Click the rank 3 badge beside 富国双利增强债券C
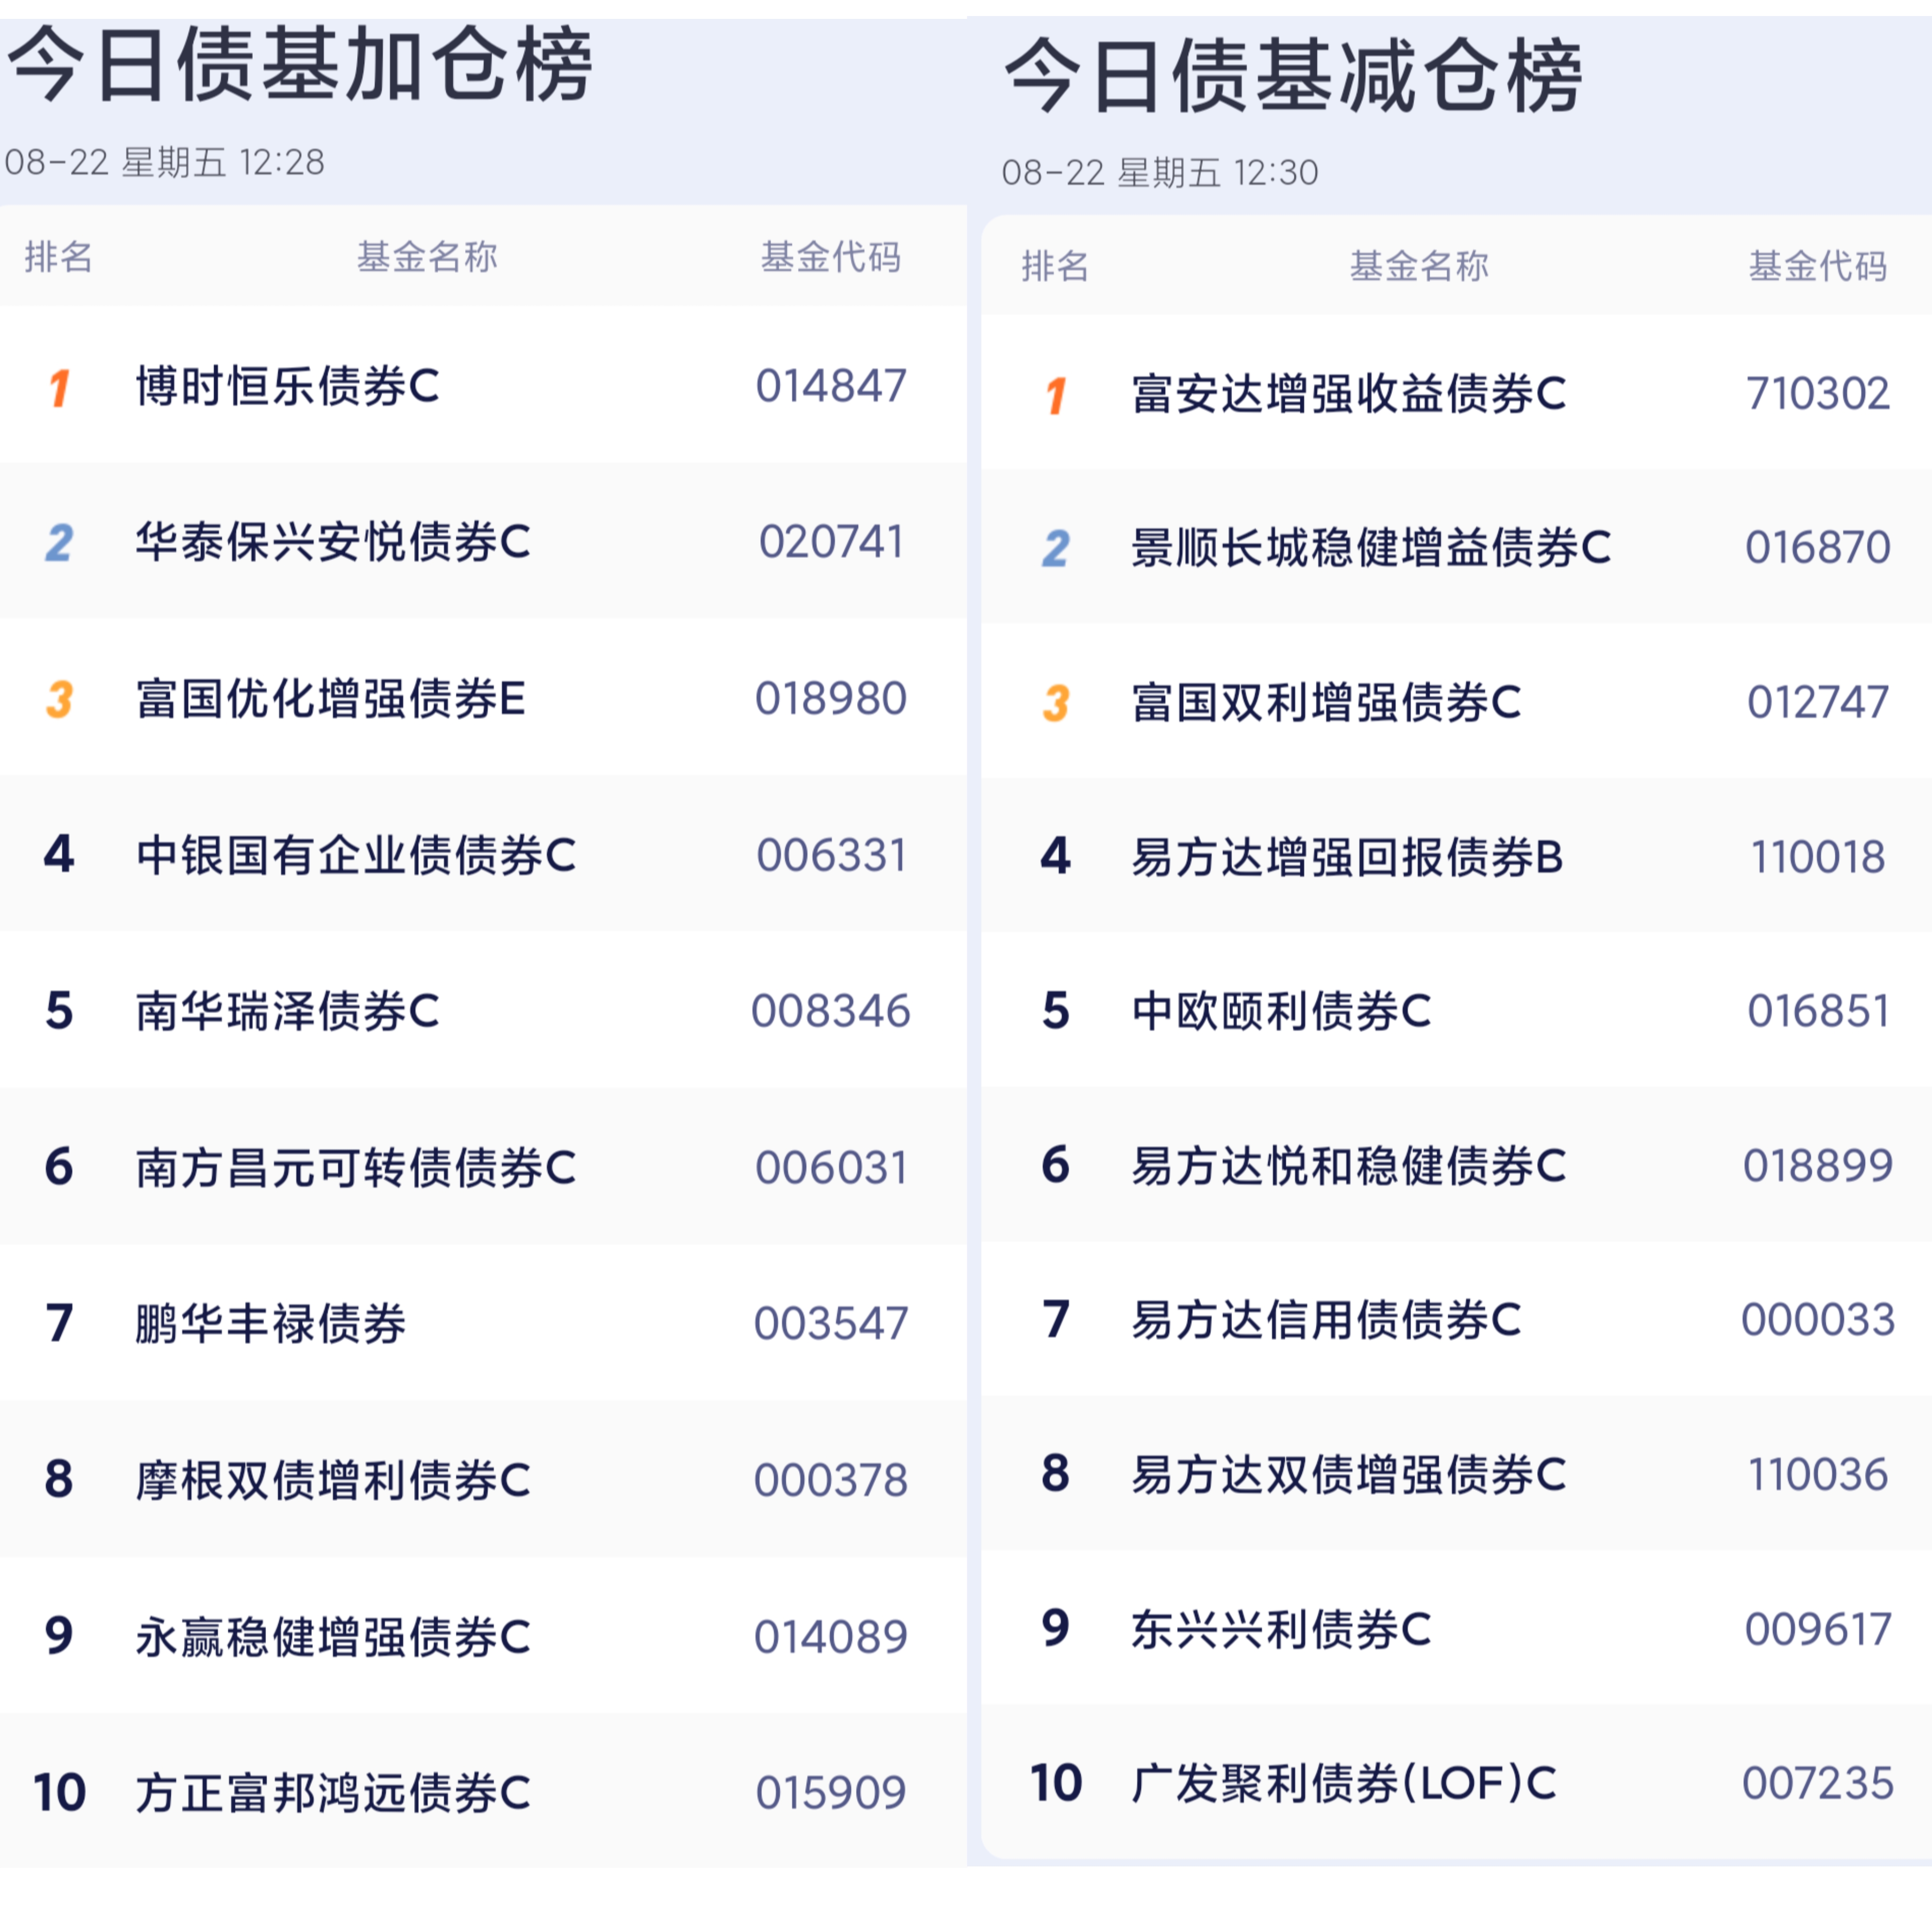 click(x=1056, y=703)
